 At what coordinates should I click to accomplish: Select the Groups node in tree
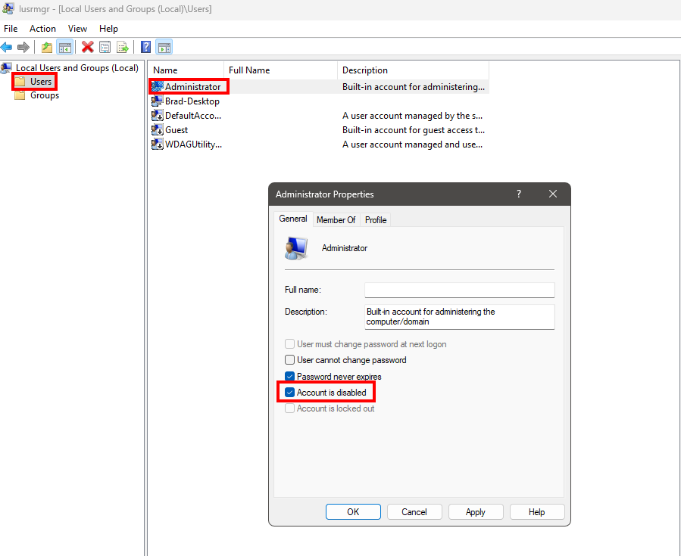tap(45, 95)
